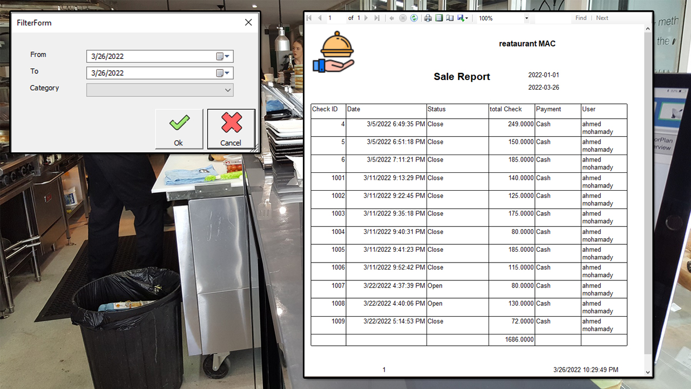Click the Export (save) icon
Screen dimensions: 691x389
tap(460, 18)
